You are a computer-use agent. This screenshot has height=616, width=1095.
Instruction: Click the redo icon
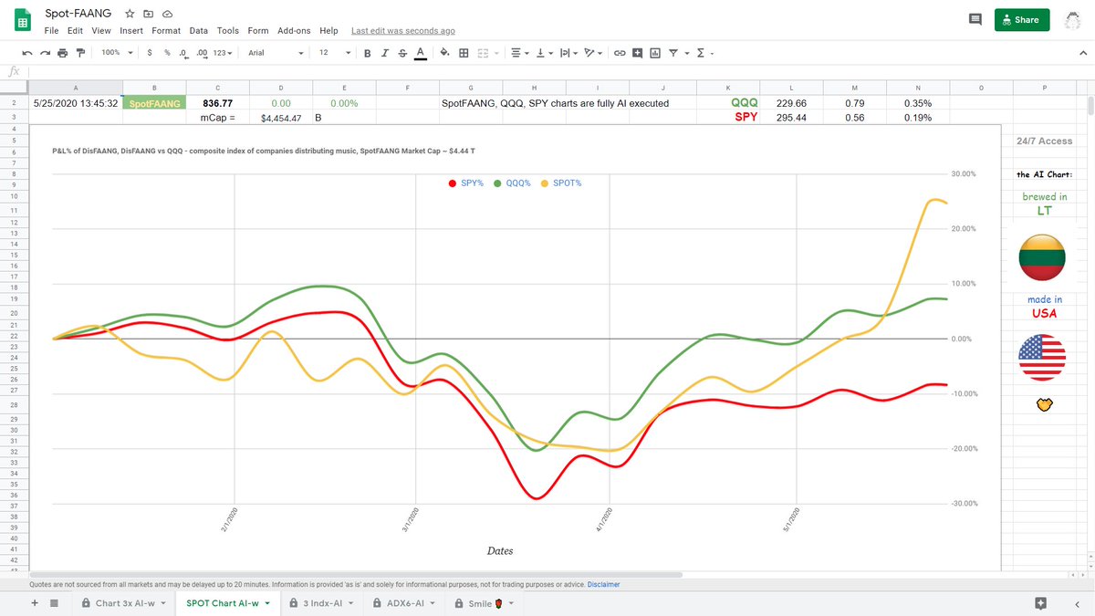(45, 53)
